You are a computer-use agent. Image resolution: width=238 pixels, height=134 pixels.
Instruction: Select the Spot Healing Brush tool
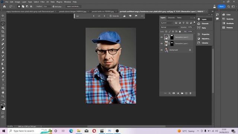pyautogui.click(x=3, y=44)
